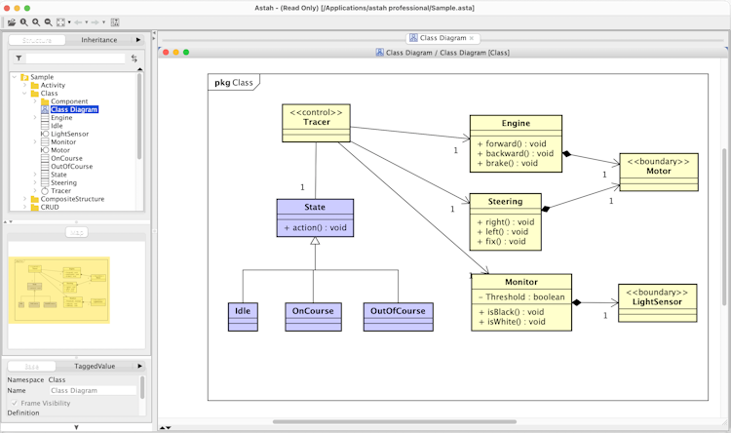Expand the Tracer node in tree
The width and height of the screenshot is (731, 433).
[35, 191]
